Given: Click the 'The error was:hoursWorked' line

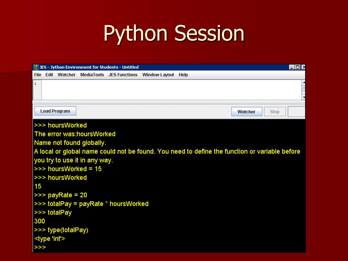Looking at the screenshot, I should pos(75,134).
